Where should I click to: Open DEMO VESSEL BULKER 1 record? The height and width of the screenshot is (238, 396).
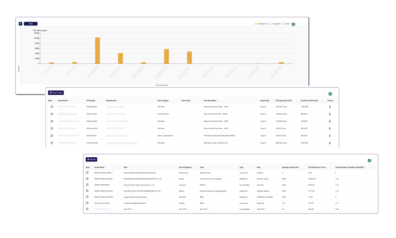click(87, 179)
